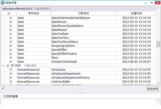This screenshot has height=109, width=161.
Task: Click the log message text area
Action: 79,102
